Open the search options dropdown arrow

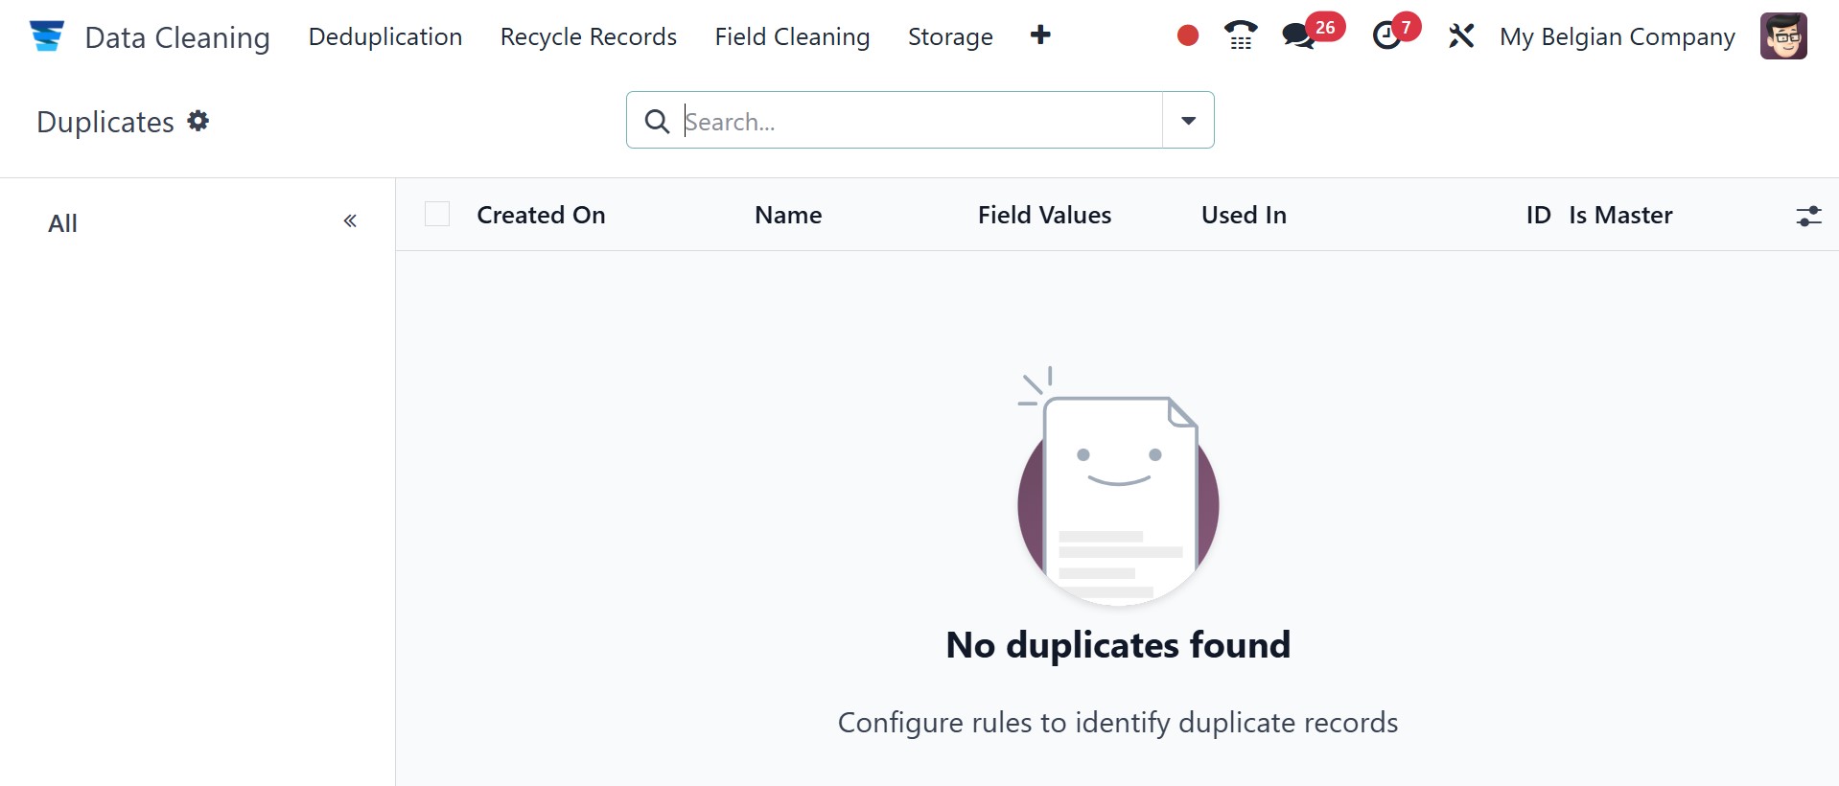click(x=1188, y=121)
